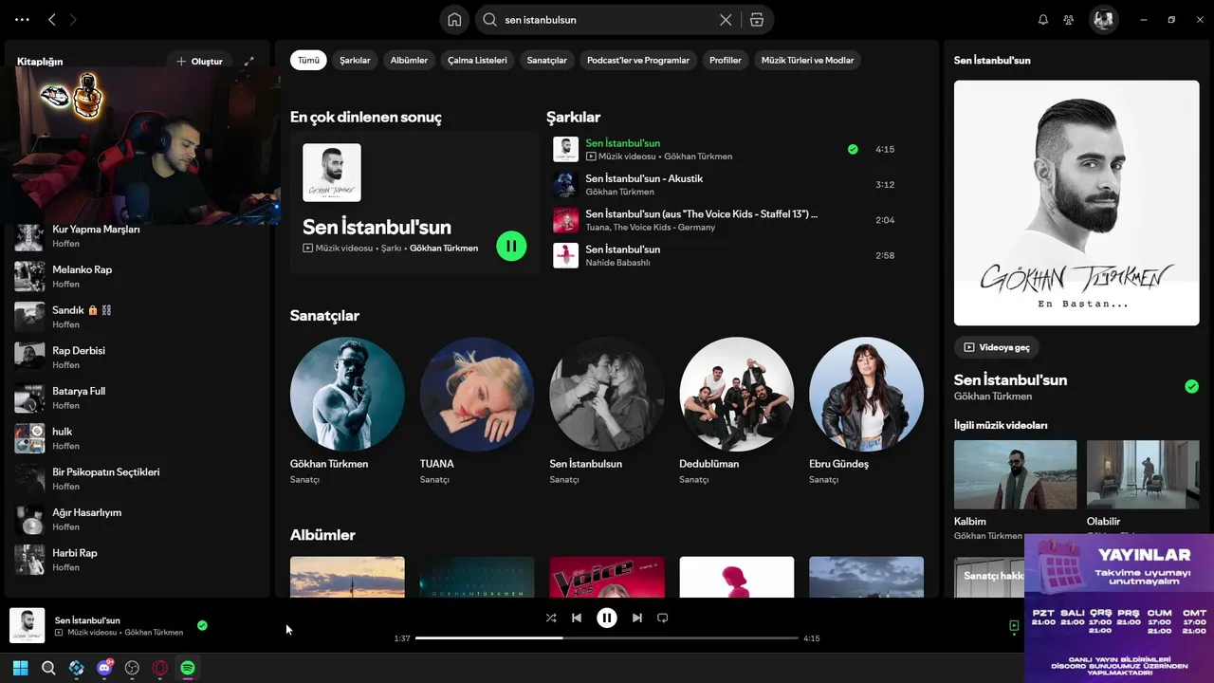Open Sen İstanbulsun artist card
The width and height of the screenshot is (1214, 683).
pyautogui.click(x=607, y=412)
